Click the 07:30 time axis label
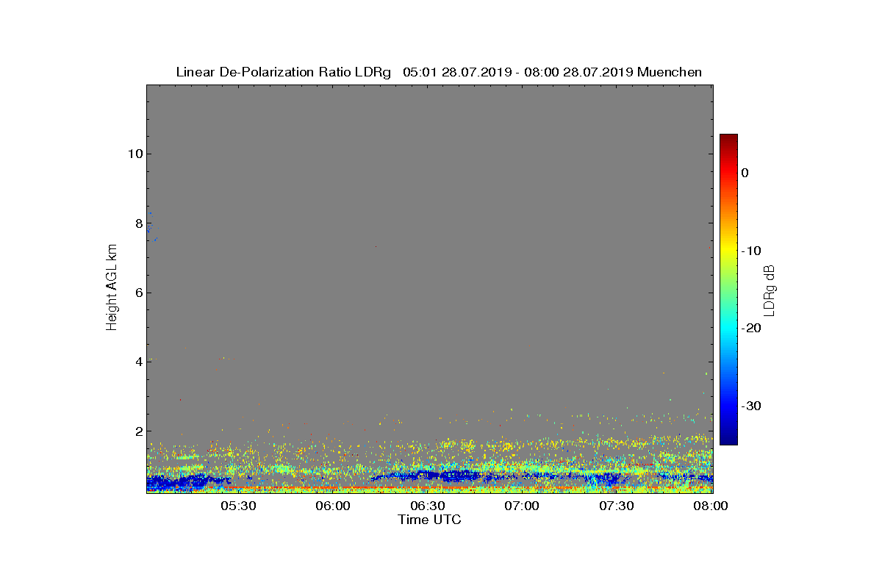This screenshot has height=588, width=882. [x=617, y=506]
